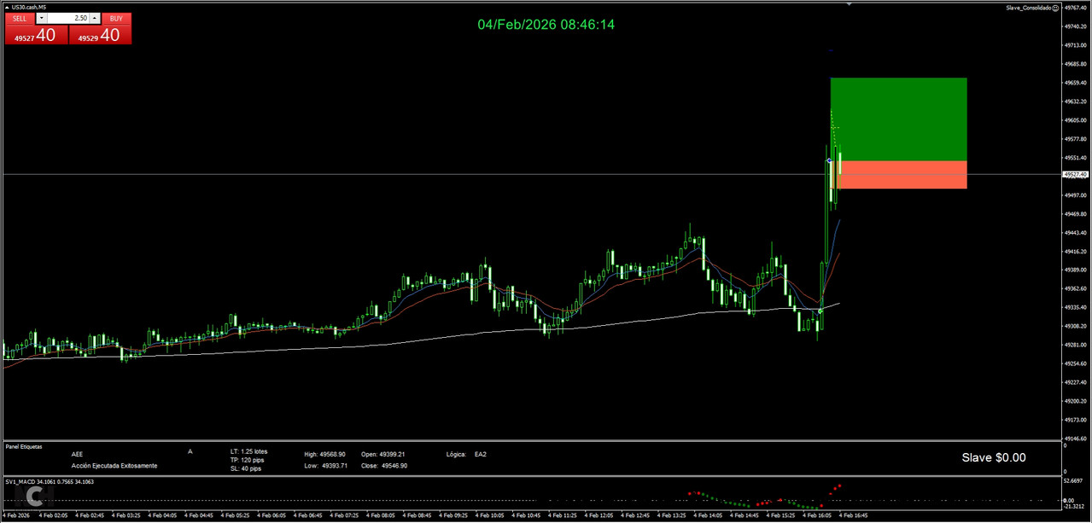Click the -21.3212 MACD scale value
This screenshot has height=523, width=1092.
click(1074, 506)
